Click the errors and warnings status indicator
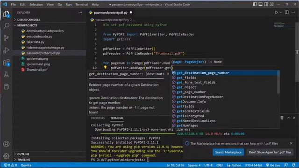This screenshot has height=168, width=299. (x=10, y=165)
